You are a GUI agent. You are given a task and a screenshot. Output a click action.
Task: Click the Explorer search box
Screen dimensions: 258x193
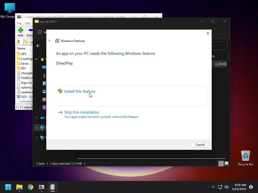pos(219,46)
